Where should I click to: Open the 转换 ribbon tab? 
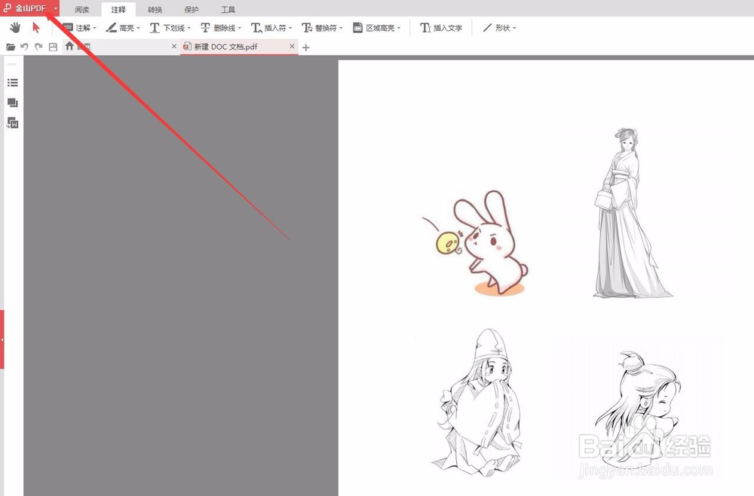(x=155, y=9)
